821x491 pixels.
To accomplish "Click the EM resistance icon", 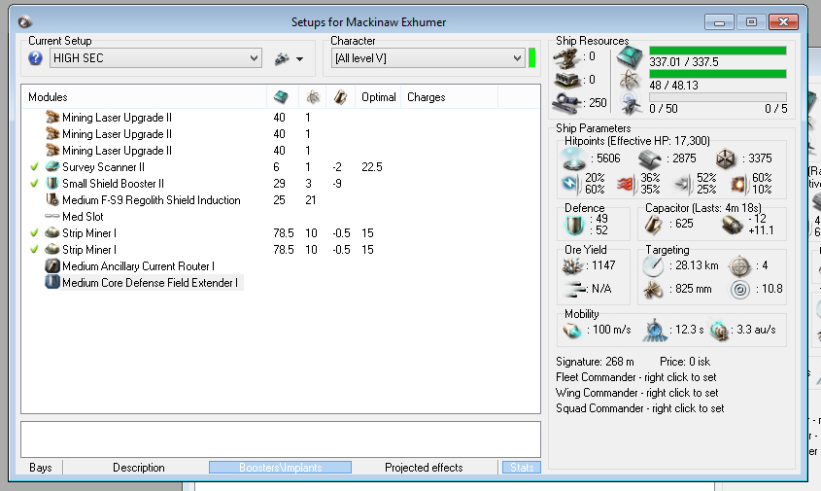I will tap(570, 184).
